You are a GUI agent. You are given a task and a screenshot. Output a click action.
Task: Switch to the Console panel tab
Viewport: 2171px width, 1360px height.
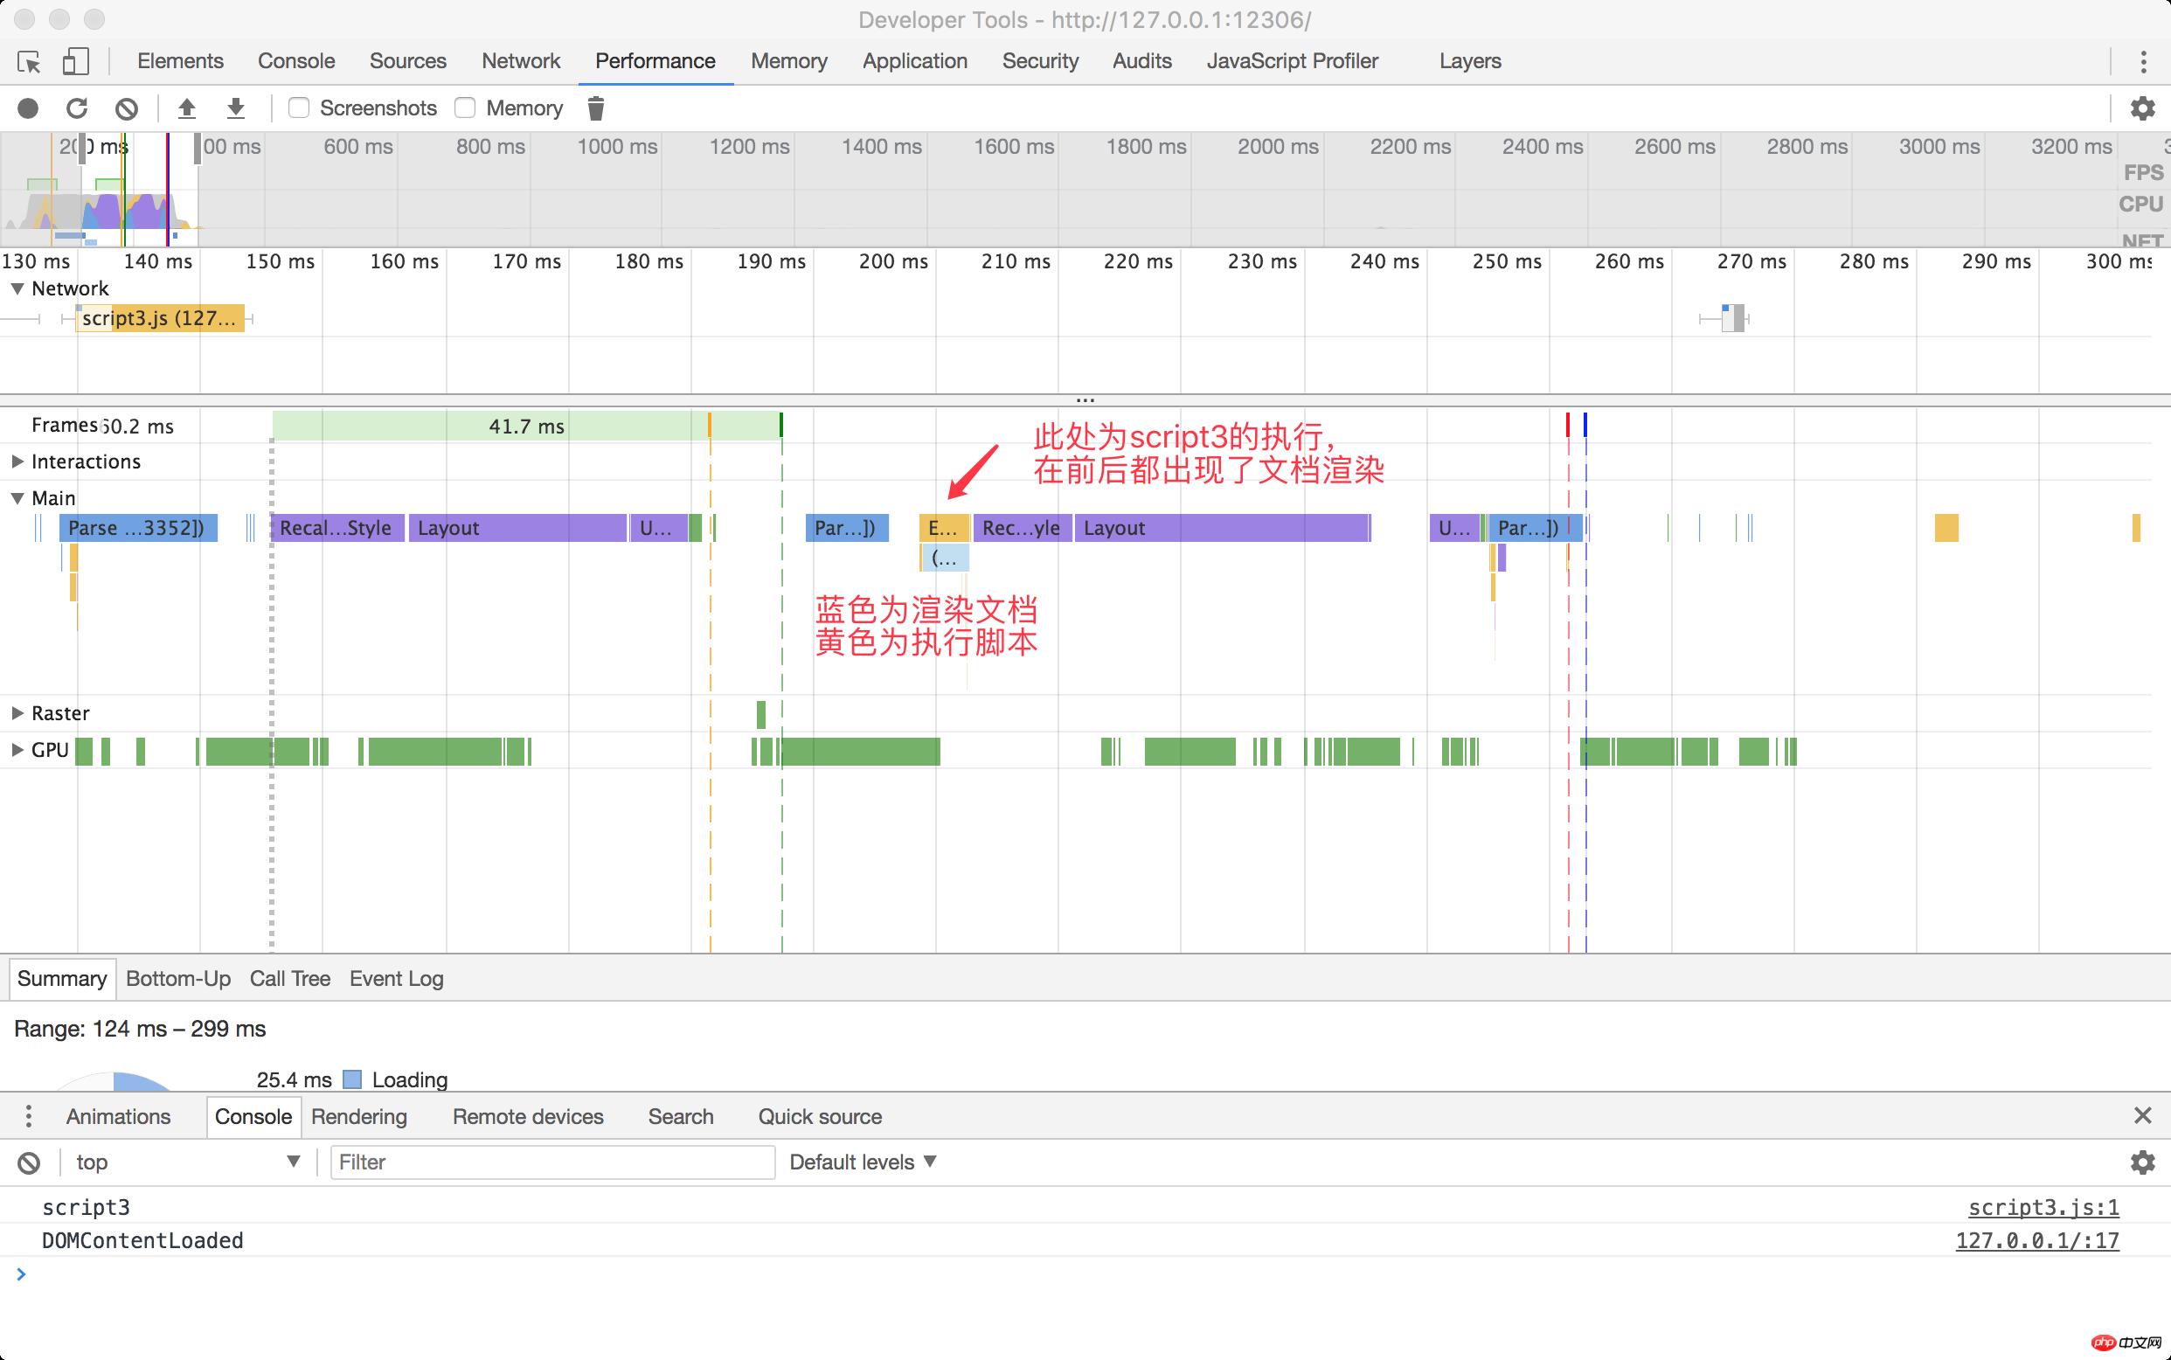point(296,61)
